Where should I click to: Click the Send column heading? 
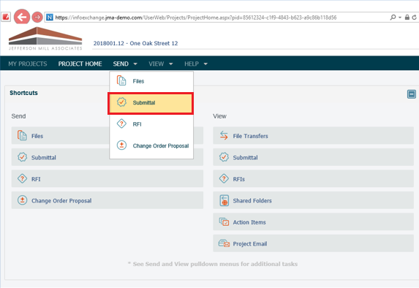(x=18, y=116)
